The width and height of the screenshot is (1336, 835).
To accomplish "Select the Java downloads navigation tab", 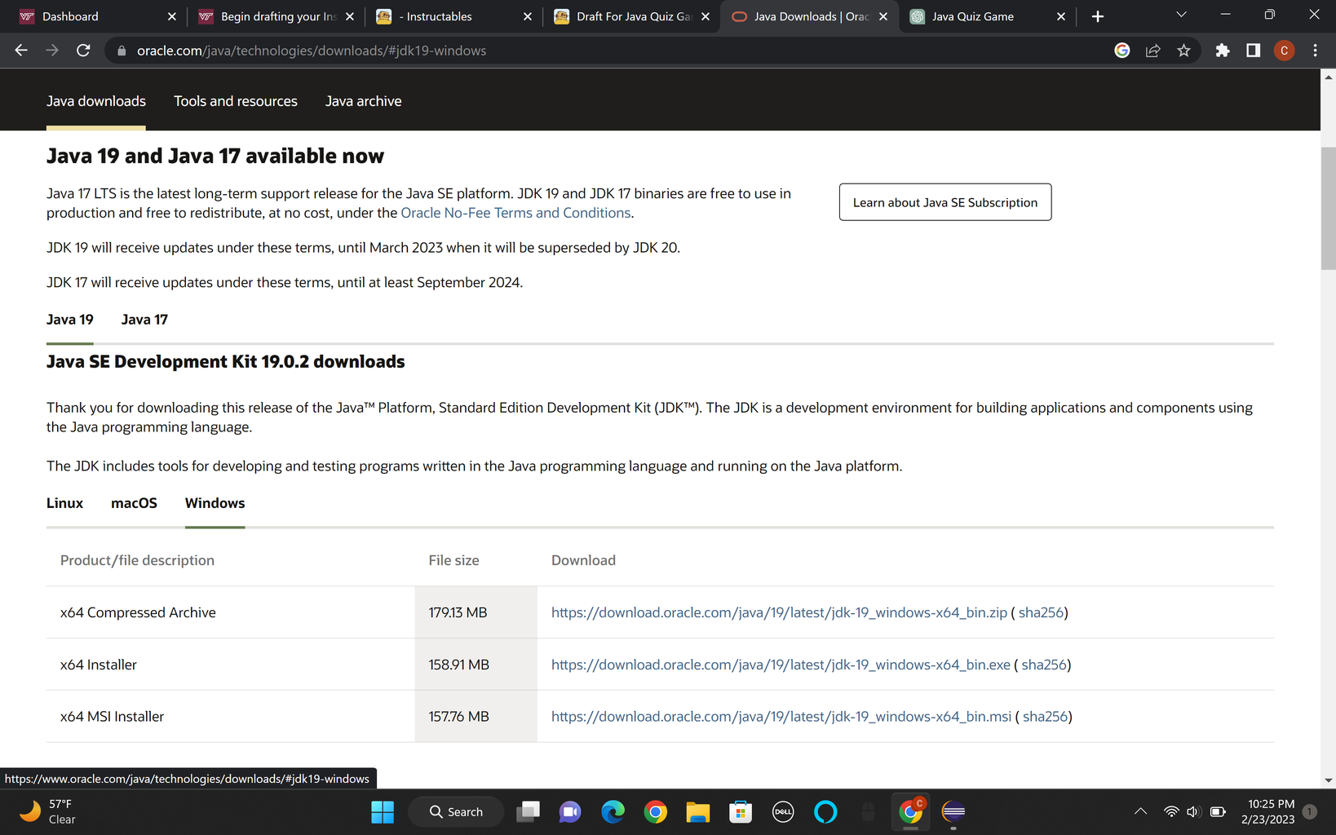I will (x=96, y=101).
